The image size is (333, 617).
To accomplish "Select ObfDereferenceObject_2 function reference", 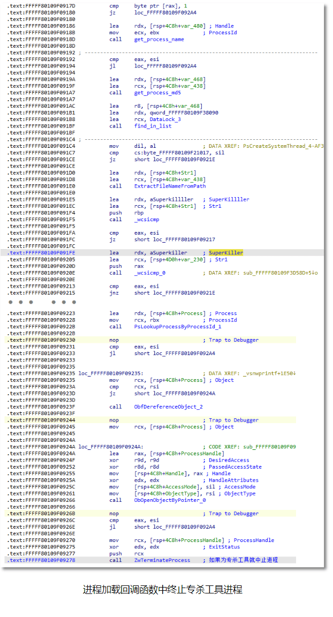I will click(x=168, y=407).
